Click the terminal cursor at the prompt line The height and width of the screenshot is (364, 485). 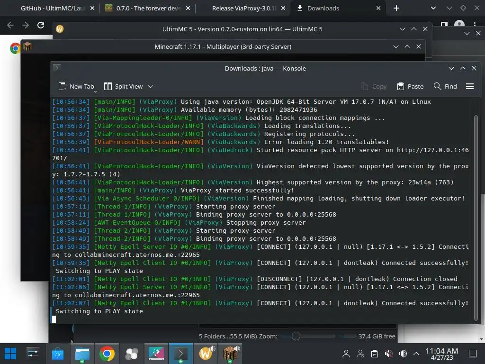54,319
